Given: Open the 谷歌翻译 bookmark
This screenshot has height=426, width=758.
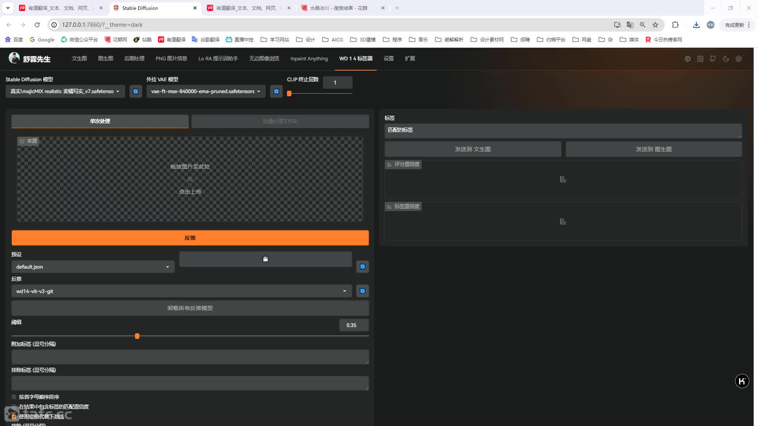Looking at the screenshot, I should [x=205, y=39].
